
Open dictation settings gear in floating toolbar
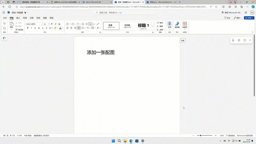point(239,40)
